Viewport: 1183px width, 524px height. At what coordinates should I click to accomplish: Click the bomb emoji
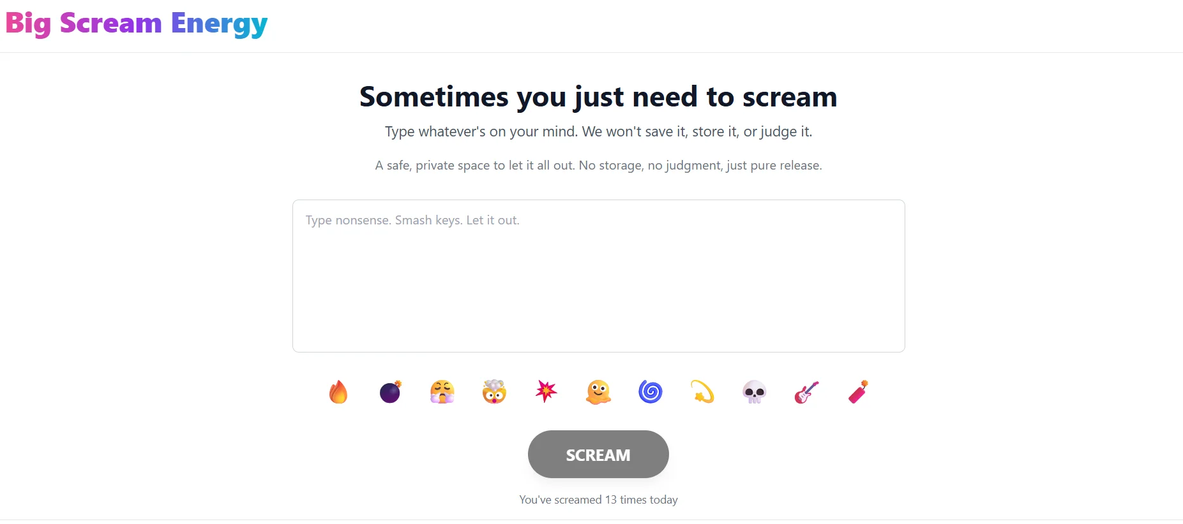coord(390,392)
